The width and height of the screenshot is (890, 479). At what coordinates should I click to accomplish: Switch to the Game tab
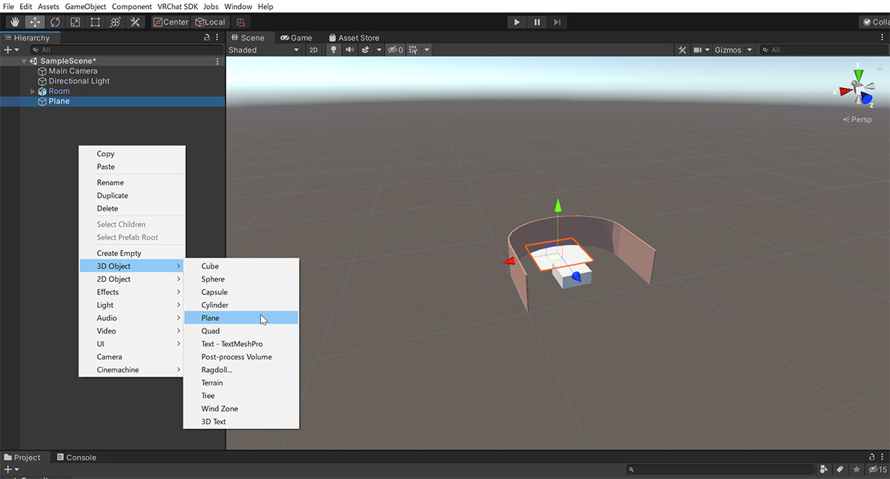296,37
